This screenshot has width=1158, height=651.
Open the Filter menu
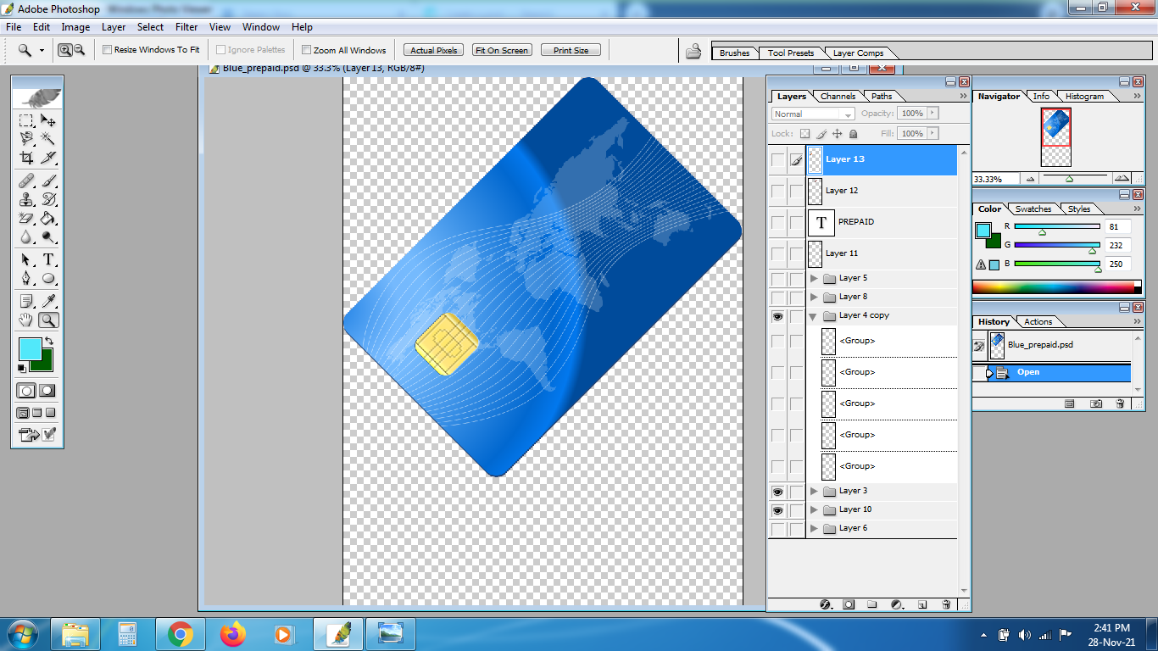(x=187, y=27)
